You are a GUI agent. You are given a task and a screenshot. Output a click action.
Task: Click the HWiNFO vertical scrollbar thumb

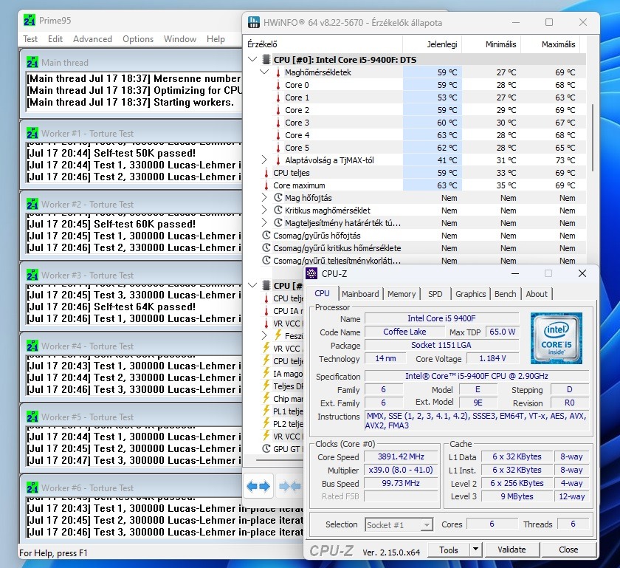[592, 137]
